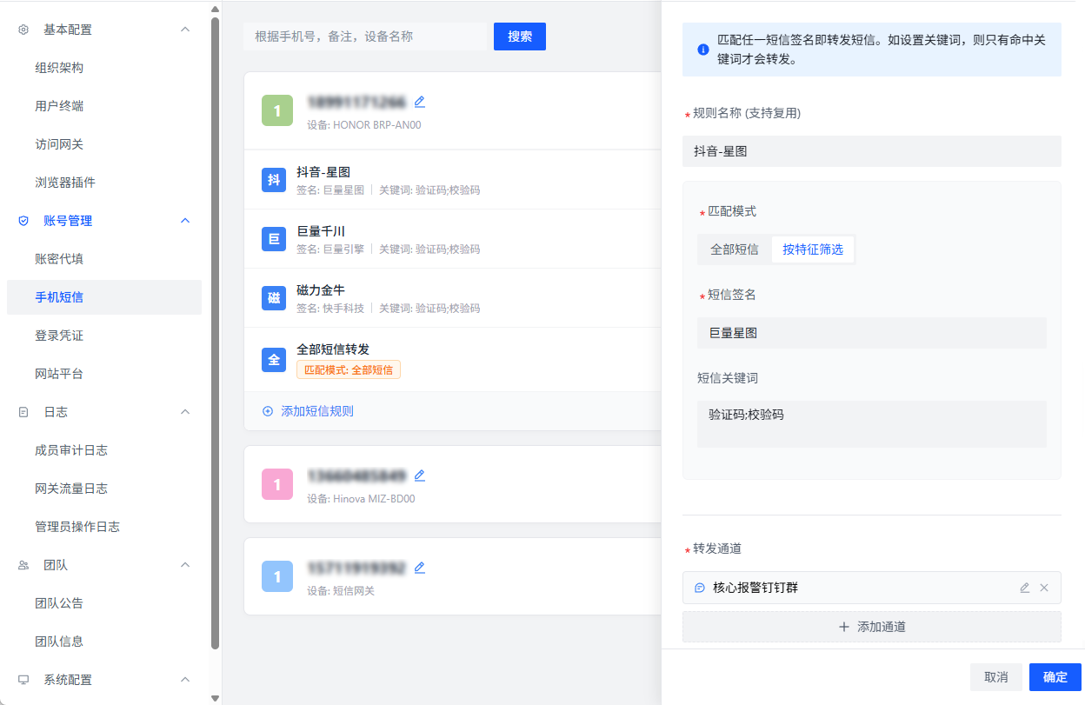Click the 巨 rule icon

(274, 238)
